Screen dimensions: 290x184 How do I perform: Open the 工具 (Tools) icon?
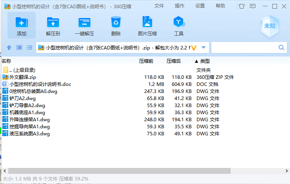point(179,22)
